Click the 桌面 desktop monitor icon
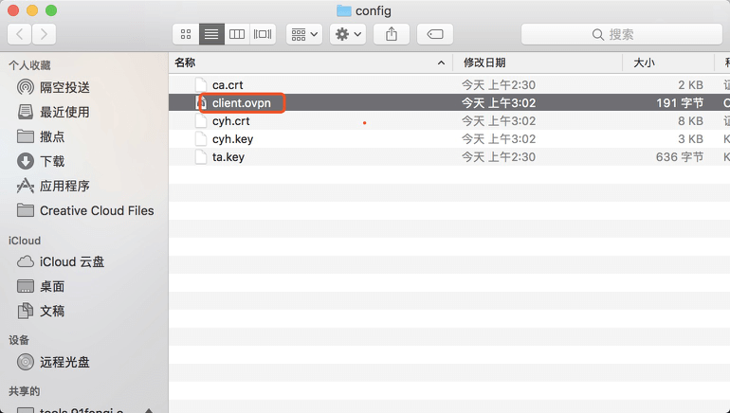Image resolution: width=730 pixels, height=413 pixels. pyautogui.click(x=26, y=286)
